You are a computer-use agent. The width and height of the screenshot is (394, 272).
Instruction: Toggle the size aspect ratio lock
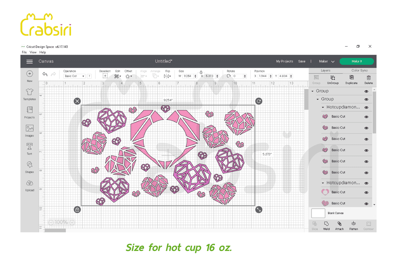click(201, 72)
